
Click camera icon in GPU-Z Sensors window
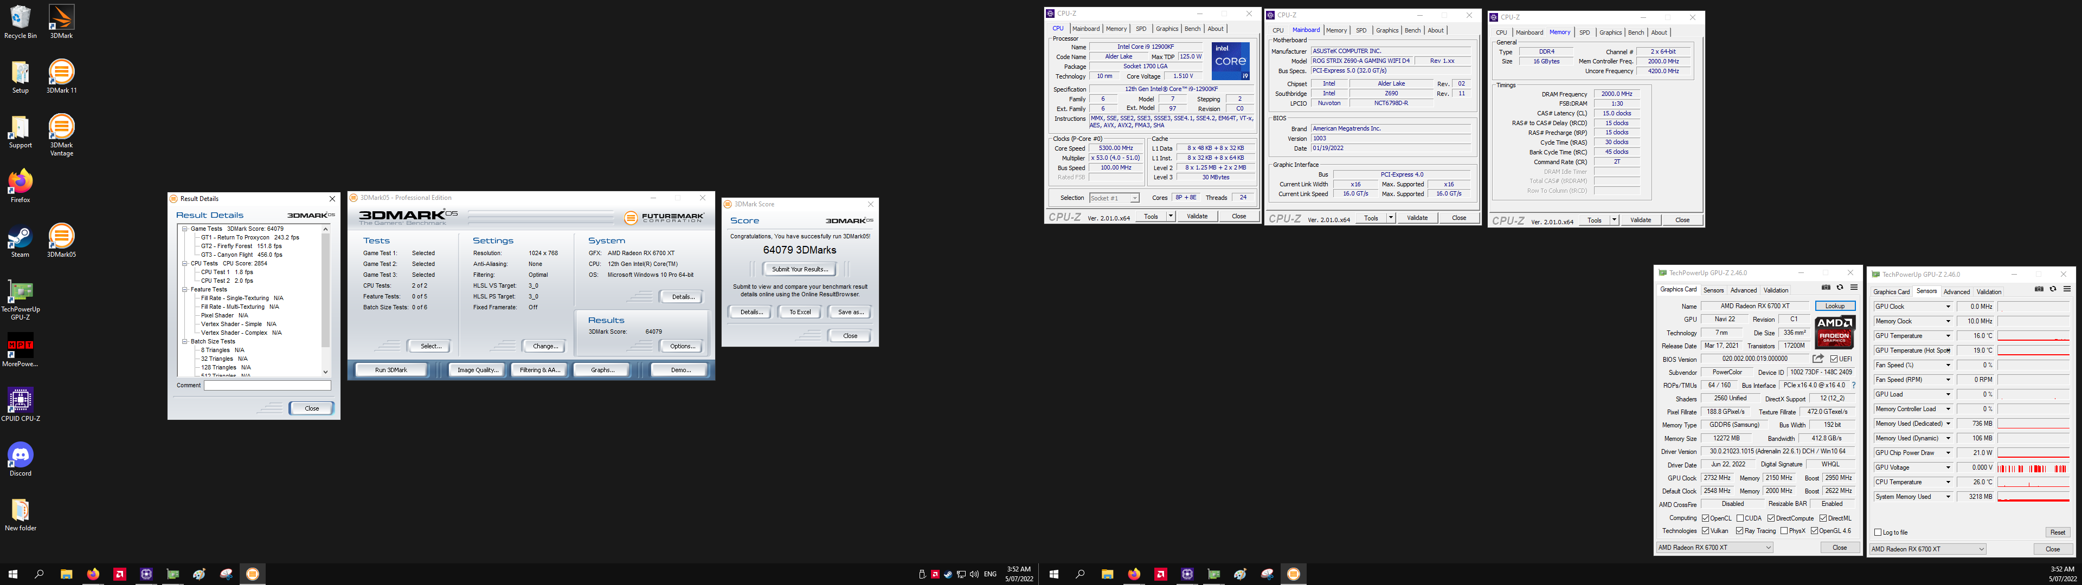[x=2039, y=289]
